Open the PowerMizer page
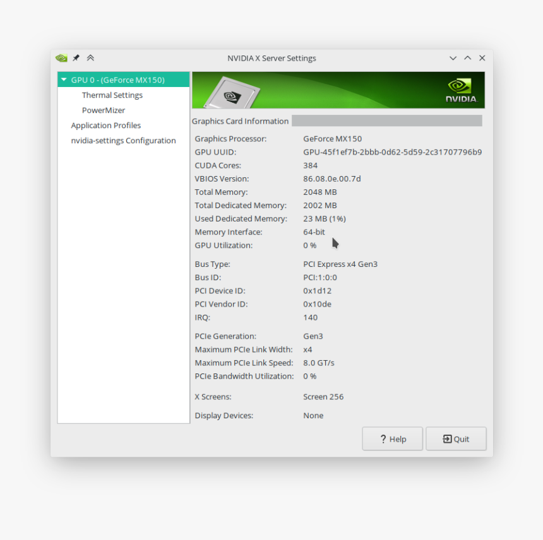The image size is (543, 540). click(103, 110)
